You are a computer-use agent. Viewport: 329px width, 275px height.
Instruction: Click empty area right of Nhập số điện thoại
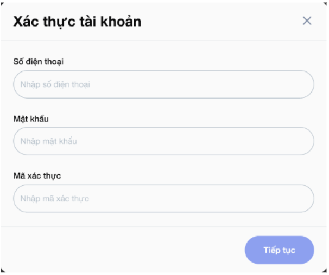point(201,84)
